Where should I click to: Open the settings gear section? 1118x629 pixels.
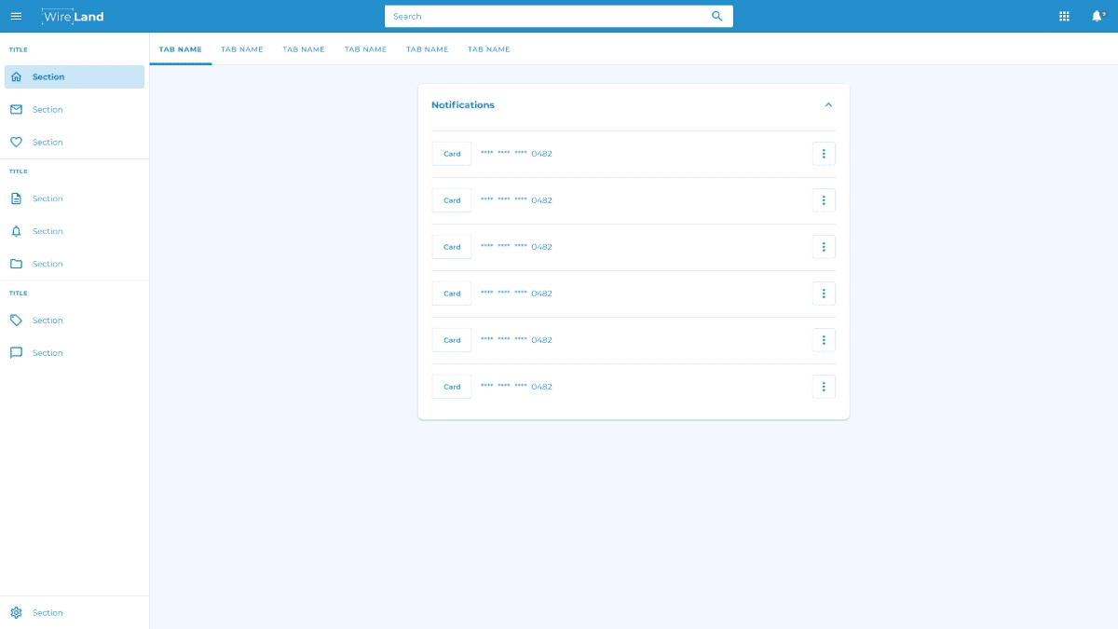74,612
